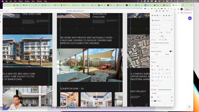Image resolution: width=199 pixels, height=112 pixels.
Task: Apply title case text transform
Action: point(159,77)
